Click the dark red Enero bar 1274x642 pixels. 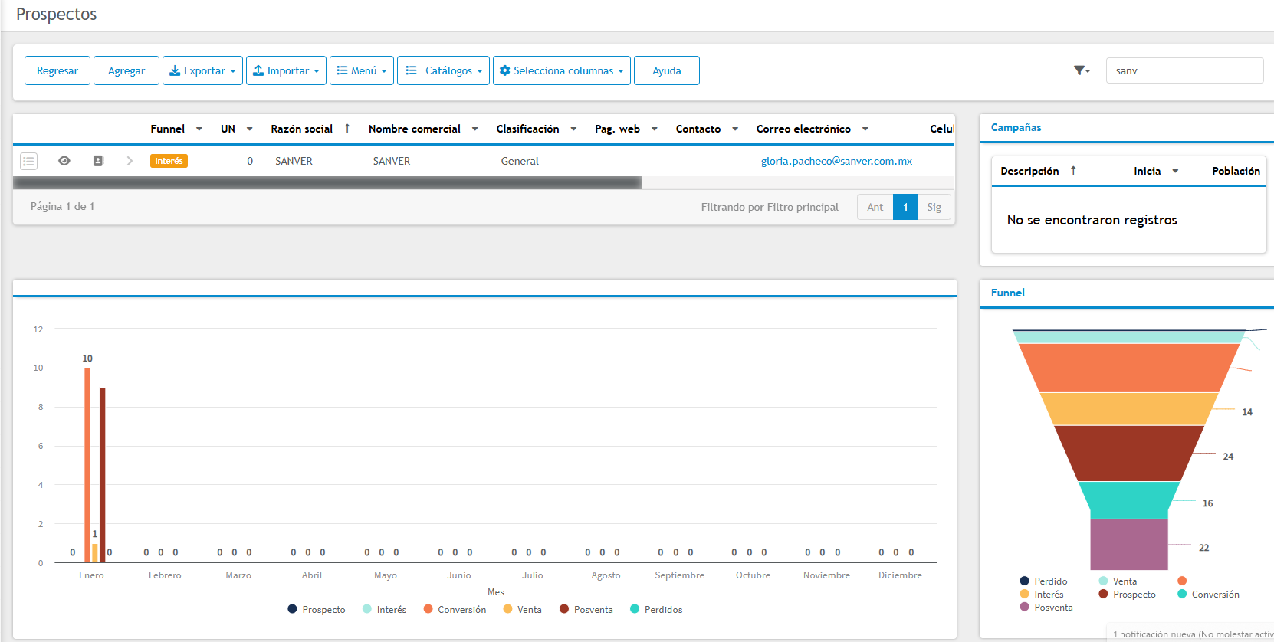pyautogui.click(x=102, y=475)
